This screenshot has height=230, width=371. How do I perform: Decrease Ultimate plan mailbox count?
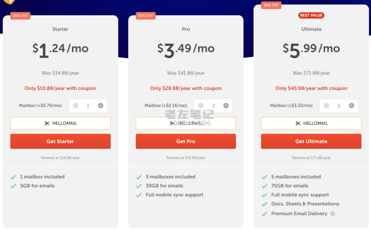[326, 106]
